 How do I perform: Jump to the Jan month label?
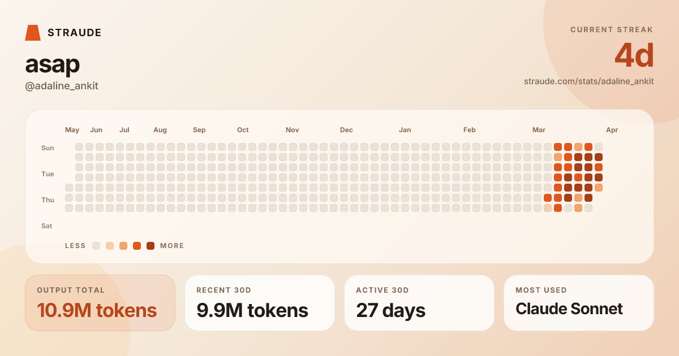(x=405, y=130)
